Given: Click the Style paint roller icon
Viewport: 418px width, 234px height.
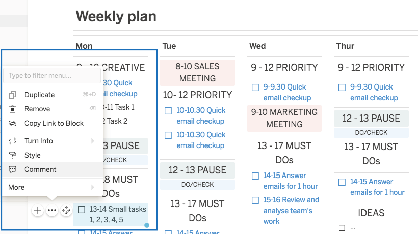Looking at the screenshot, I should [13, 155].
